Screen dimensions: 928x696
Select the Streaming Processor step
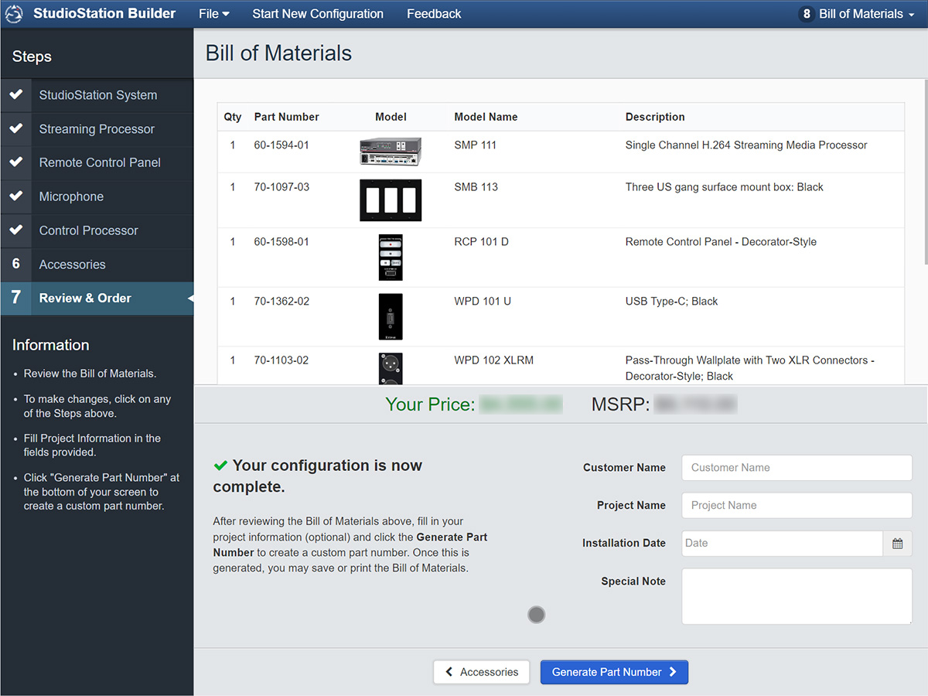pyautogui.click(x=97, y=129)
